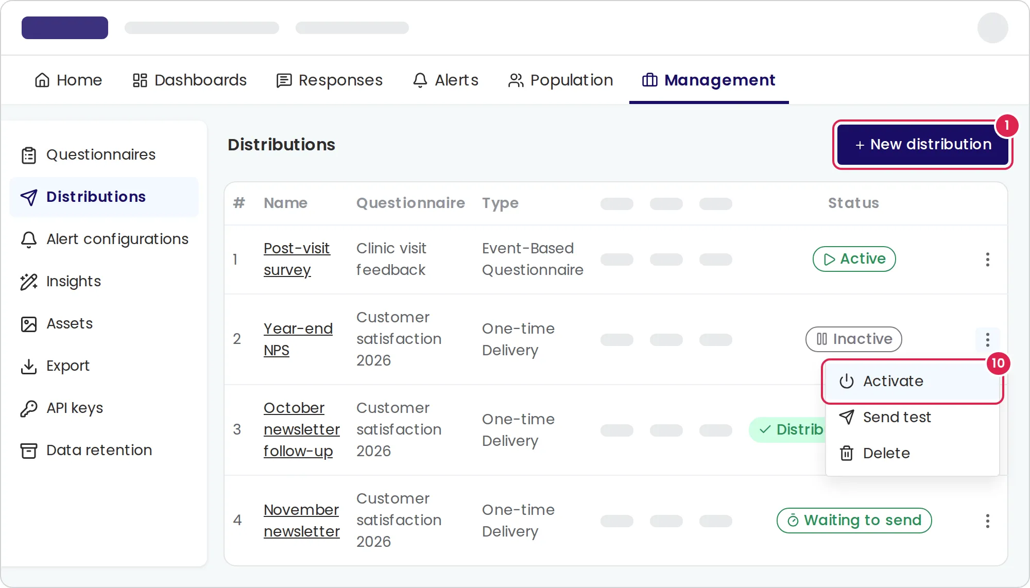Open the Population tab

coord(560,80)
